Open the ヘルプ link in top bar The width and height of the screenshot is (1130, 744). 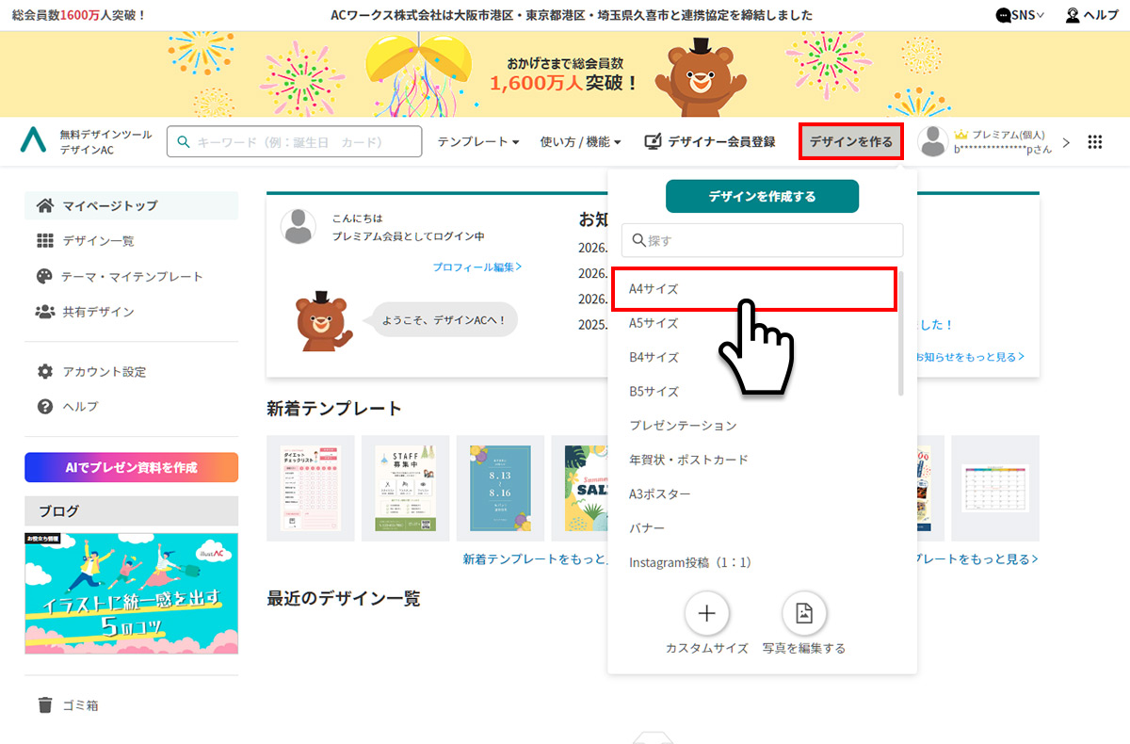[1091, 15]
